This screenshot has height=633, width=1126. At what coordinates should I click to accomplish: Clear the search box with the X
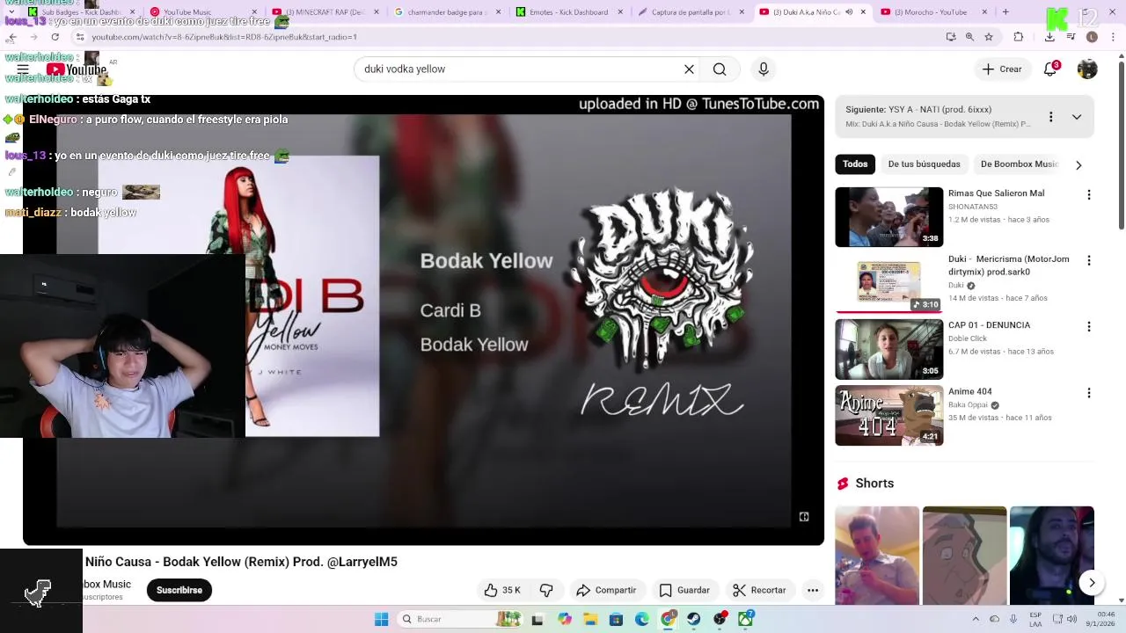point(689,69)
